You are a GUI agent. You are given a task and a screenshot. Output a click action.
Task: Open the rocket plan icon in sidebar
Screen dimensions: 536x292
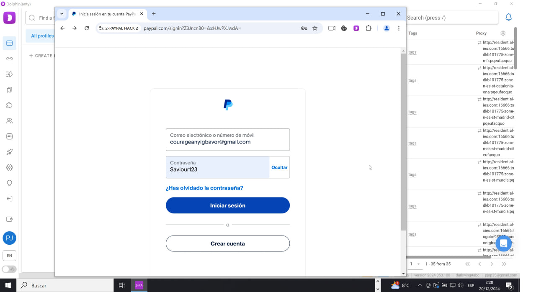pyautogui.click(x=9, y=152)
